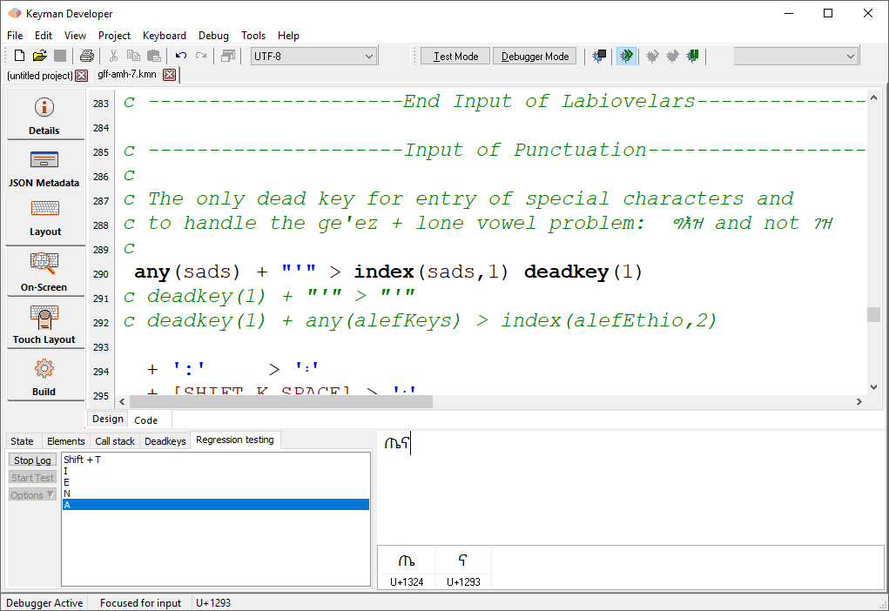Click the green pause debugger icon

point(692,56)
